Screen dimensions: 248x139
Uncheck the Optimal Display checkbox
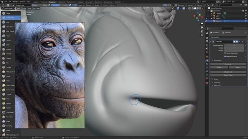225,56
